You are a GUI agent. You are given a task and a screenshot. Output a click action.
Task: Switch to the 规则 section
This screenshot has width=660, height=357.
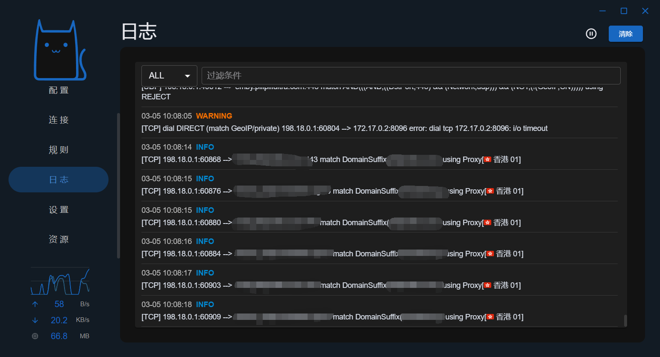point(59,150)
